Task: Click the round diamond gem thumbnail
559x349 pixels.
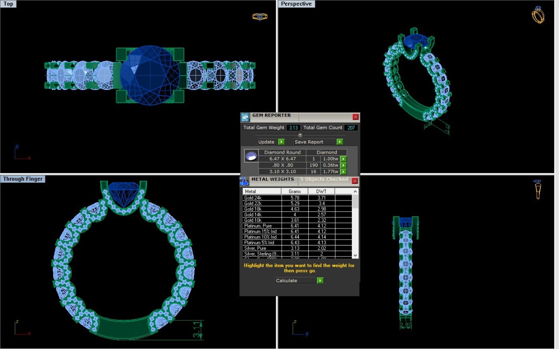Action: coord(251,156)
